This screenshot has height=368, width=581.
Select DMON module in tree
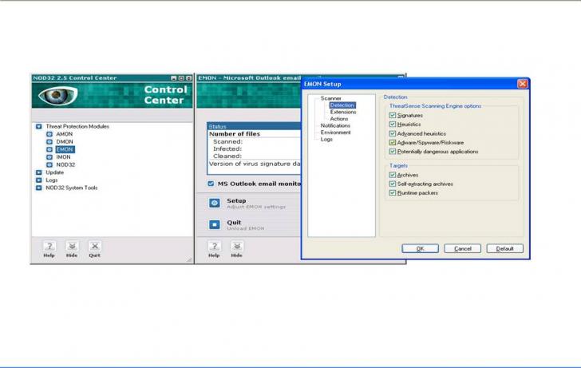coord(65,142)
